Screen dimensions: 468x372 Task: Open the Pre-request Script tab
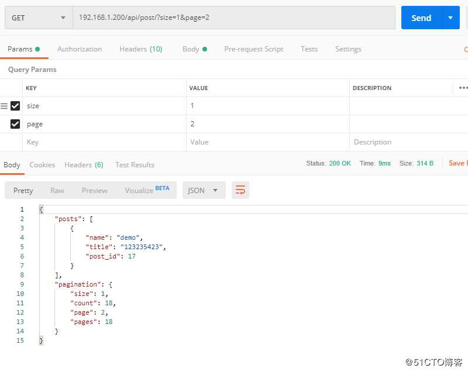(254, 49)
